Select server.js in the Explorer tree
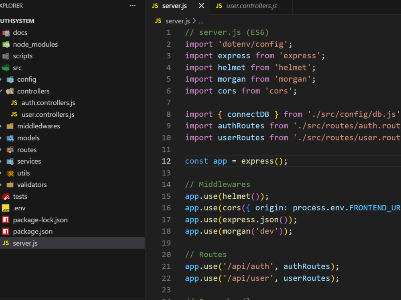The height and width of the screenshot is (300, 401). [72, 243]
